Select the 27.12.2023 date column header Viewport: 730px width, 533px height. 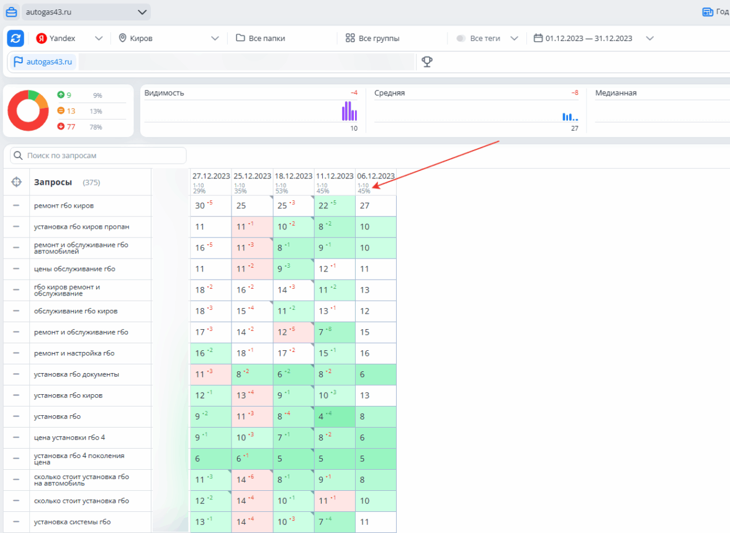pyautogui.click(x=211, y=176)
